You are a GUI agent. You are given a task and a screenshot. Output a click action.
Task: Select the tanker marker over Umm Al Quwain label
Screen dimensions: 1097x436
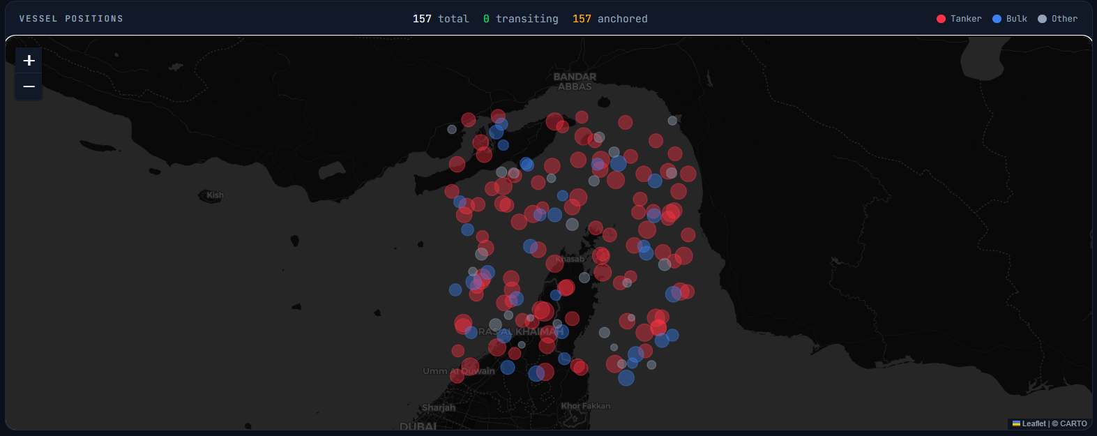click(x=470, y=366)
